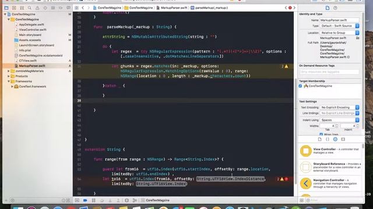Open the memory graph debugger button
The width and height of the screenshot is (373, 209).
135,200
